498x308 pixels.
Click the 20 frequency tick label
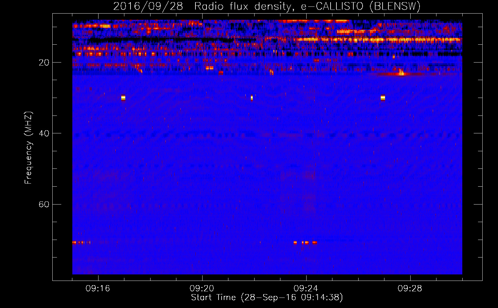(x=44, y=63)
